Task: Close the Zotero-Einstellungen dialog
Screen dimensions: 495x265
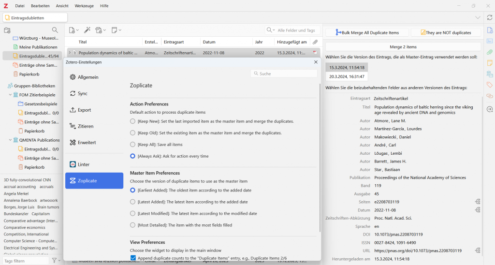Action: point(316,62)
